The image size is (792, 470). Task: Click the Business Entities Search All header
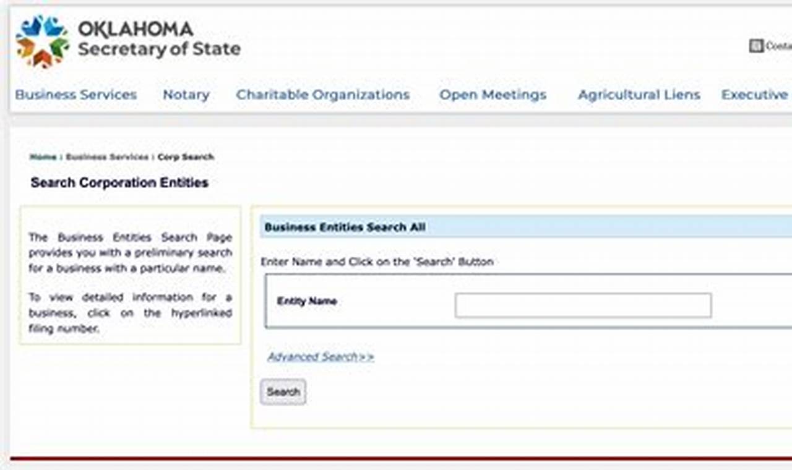tap(343, 227)
